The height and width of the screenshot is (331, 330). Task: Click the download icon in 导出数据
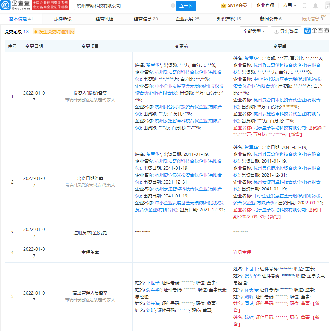pyautogui.click(x=276, y=32)
